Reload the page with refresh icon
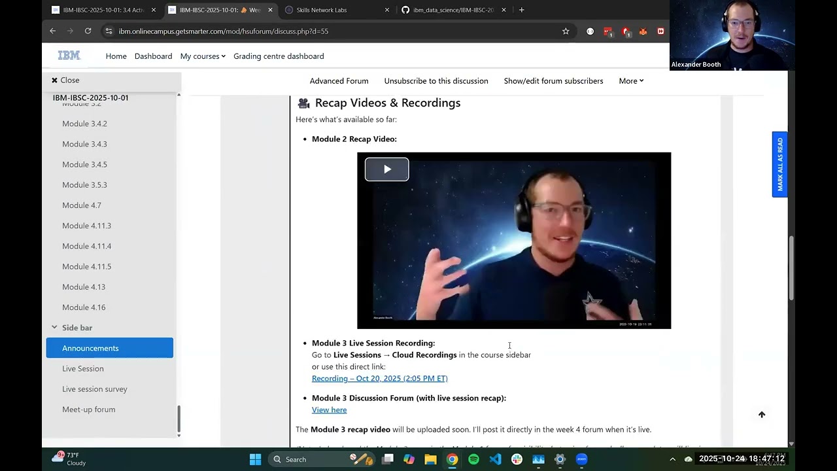 pyautogui.click(x=88, y=31)
